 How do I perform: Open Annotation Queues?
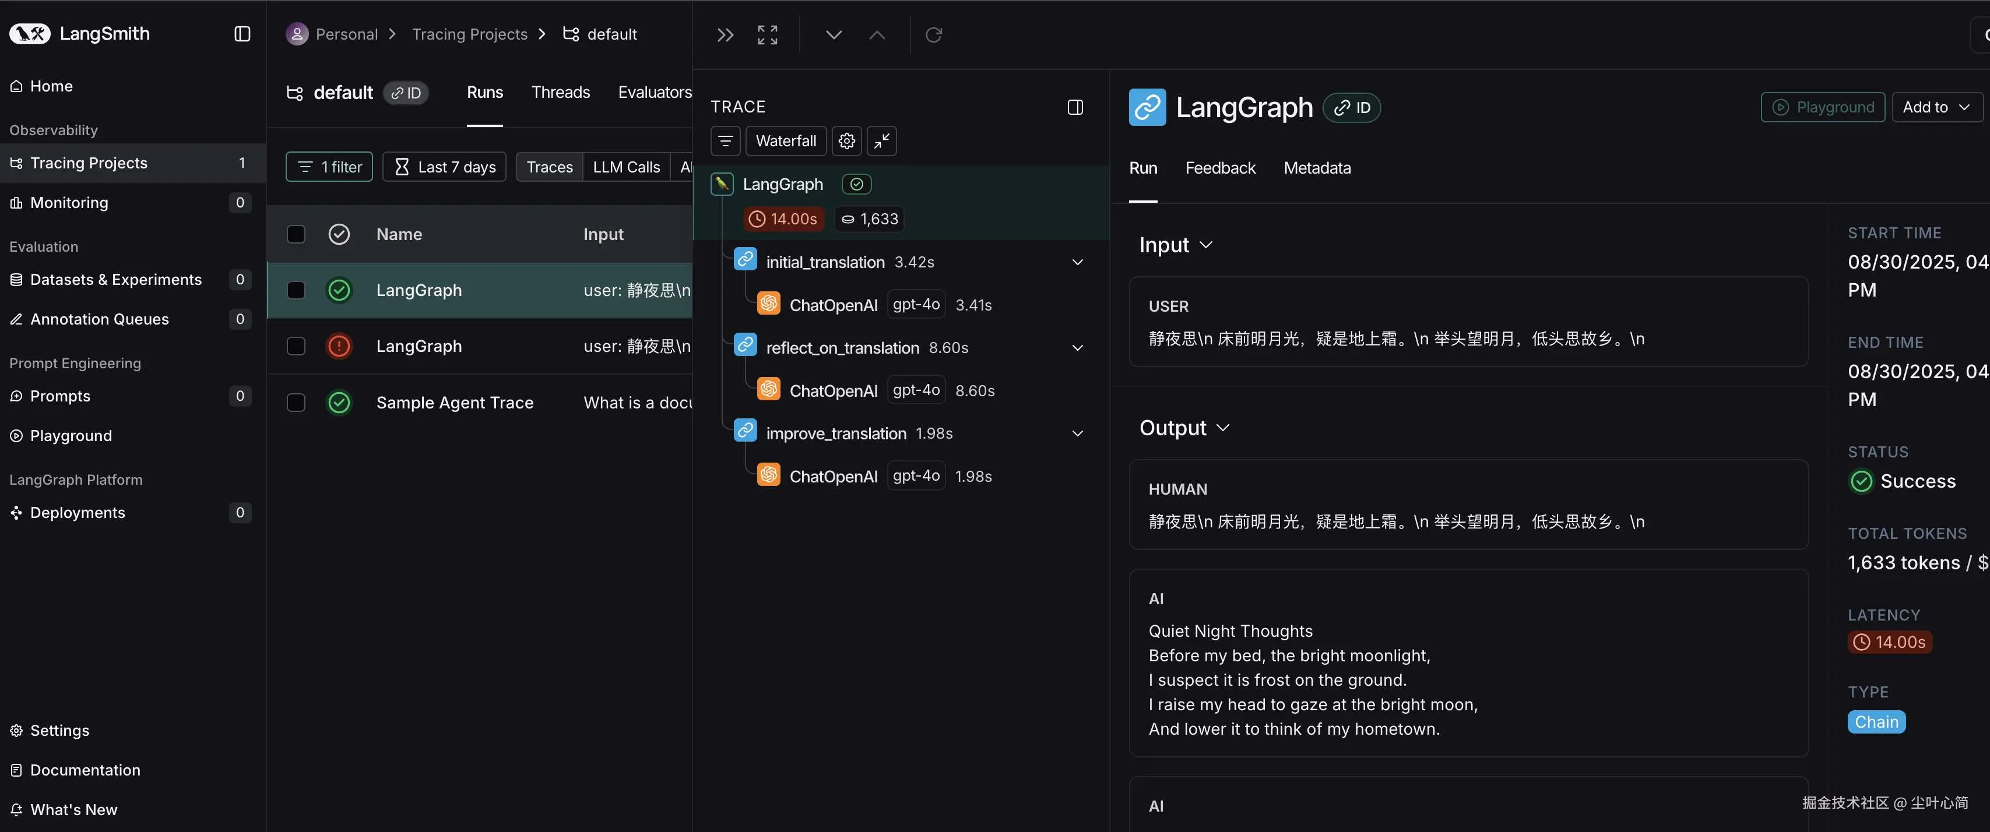pyautogui.click(x=133, y=319)
